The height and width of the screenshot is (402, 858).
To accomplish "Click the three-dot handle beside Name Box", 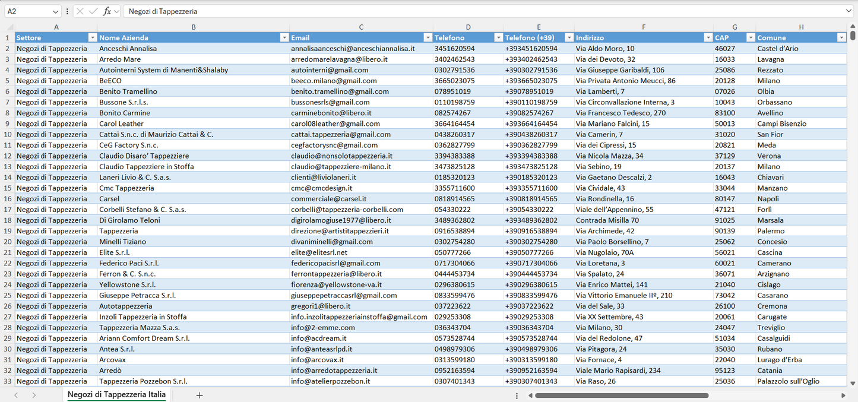I will click(67, 11).
